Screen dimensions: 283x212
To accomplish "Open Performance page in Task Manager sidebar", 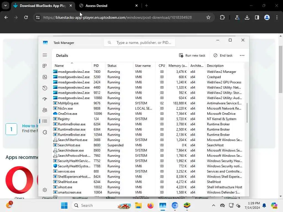I will coord(45,77).
